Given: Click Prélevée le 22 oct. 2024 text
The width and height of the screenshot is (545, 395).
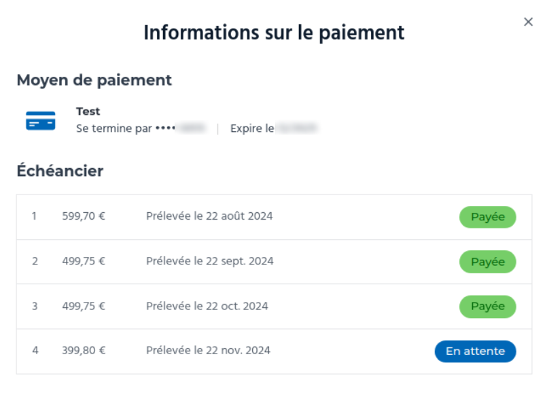Looking at the screenshot, I should (x=207, y=307).
